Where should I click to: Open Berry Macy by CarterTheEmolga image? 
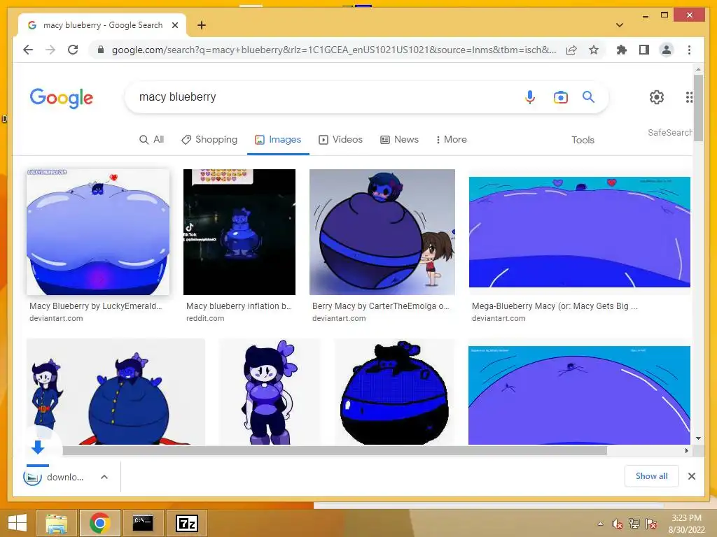click(382, 232)
